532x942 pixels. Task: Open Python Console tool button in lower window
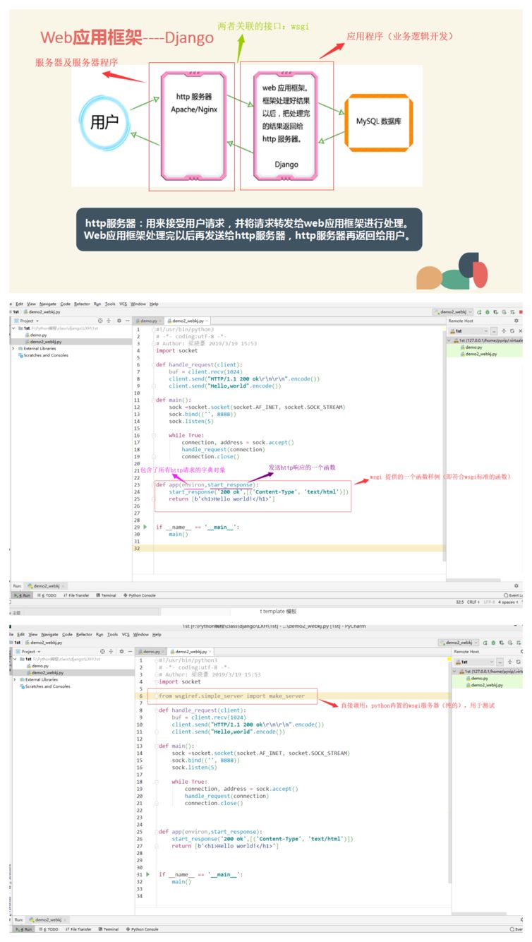click(x=142, y=929)
